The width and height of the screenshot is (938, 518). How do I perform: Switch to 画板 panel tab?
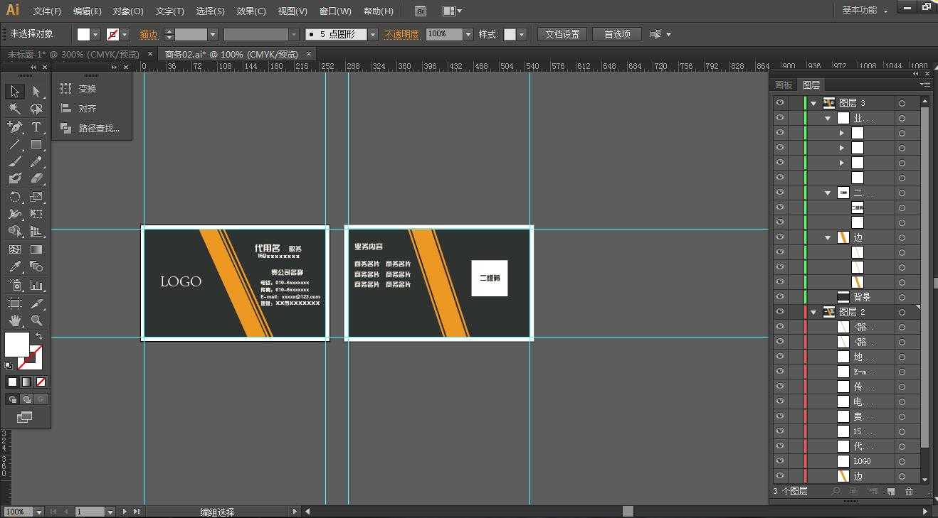tap(784, 85)
